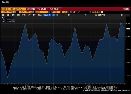
Task: Select the YTD time range
Action: (x=24, y=15)
